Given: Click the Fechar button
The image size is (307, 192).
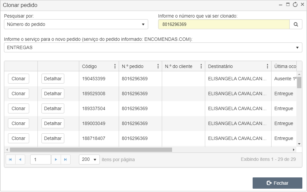Looking at the screenshot, I should [x=277, y=183].
